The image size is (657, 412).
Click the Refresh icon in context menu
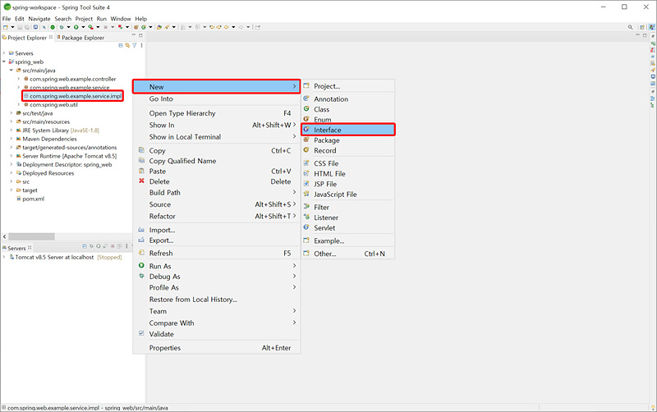(141, 253)
